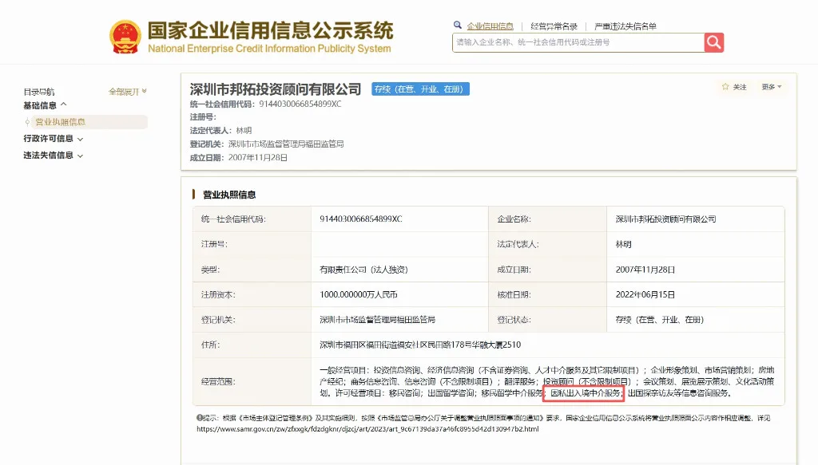
Task: Click the 企业名称 value in the table
Action: point(665,219)
